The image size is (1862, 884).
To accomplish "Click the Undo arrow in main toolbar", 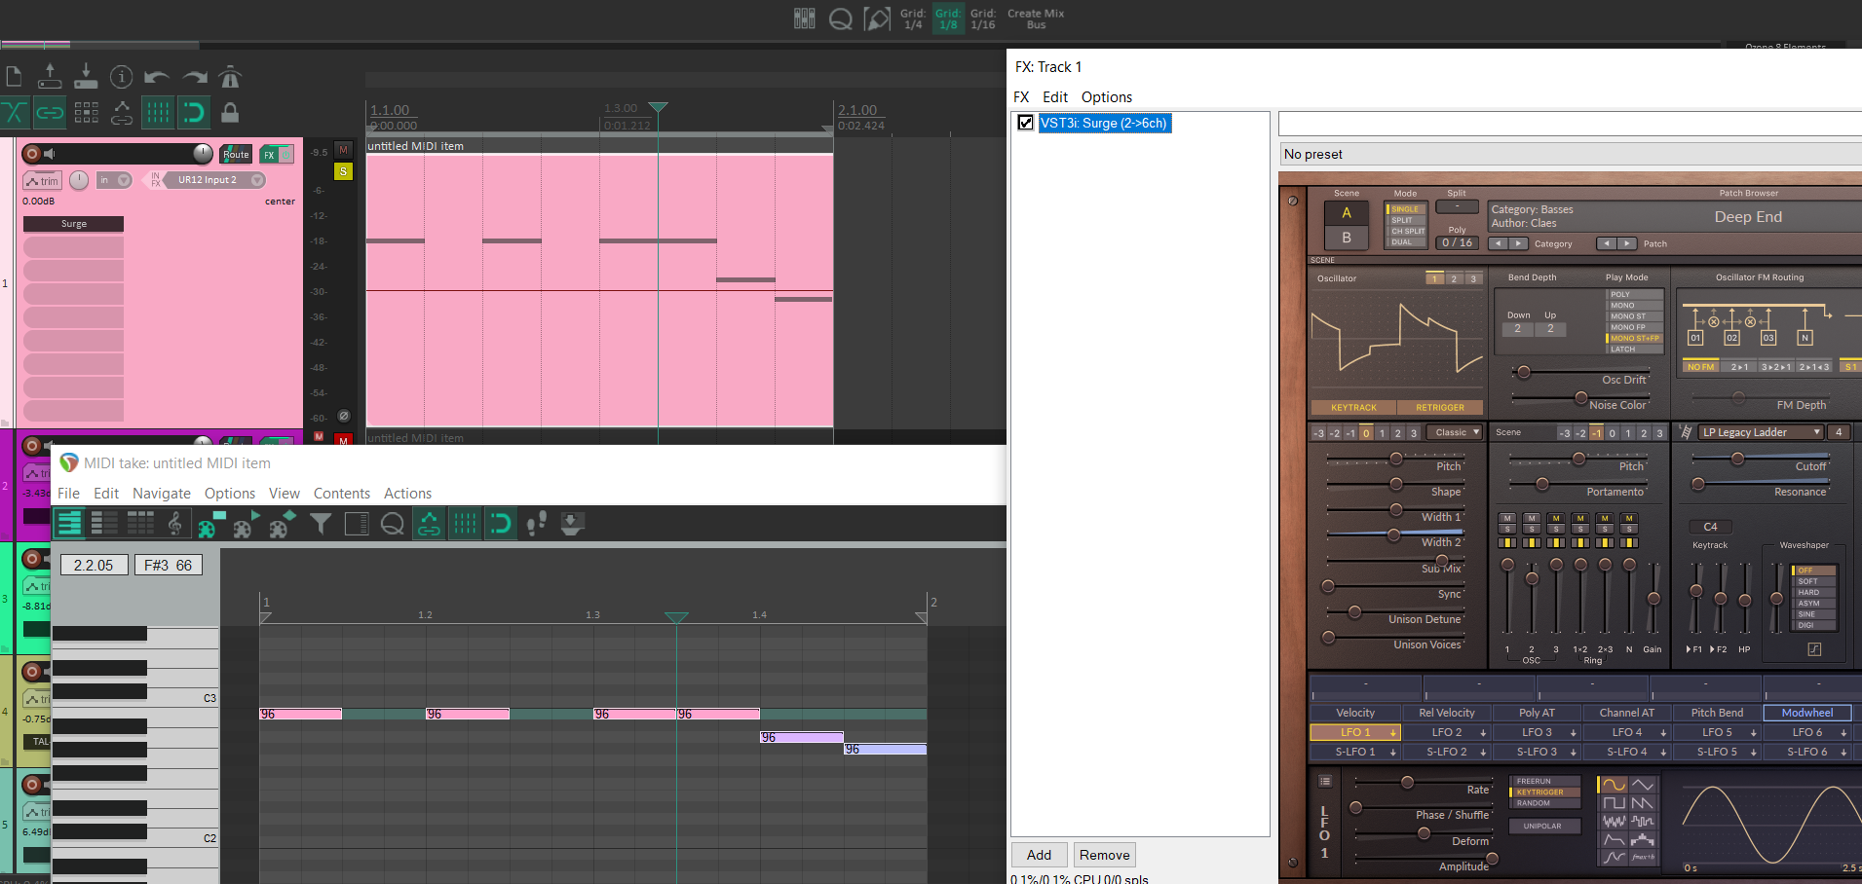I will pyautogui.click(x=157, y=77).
